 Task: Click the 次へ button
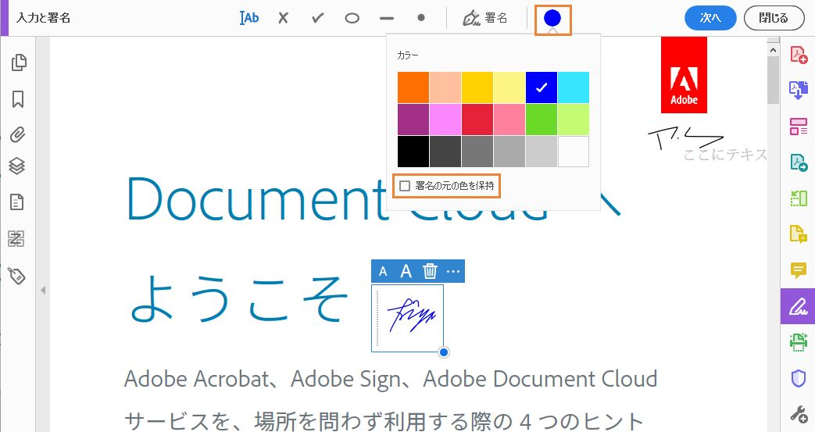pyautogui.click(x=710, y=18)
